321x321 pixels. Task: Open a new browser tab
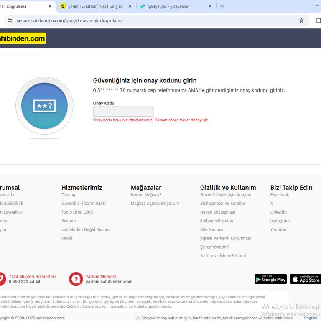tap(222, 6)
